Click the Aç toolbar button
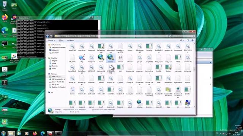The image size is (243, 136). coord(61,40)
